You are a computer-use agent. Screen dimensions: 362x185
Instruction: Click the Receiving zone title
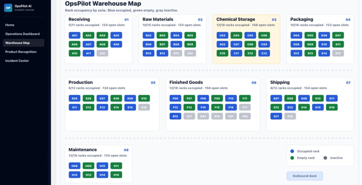(79, 19)
